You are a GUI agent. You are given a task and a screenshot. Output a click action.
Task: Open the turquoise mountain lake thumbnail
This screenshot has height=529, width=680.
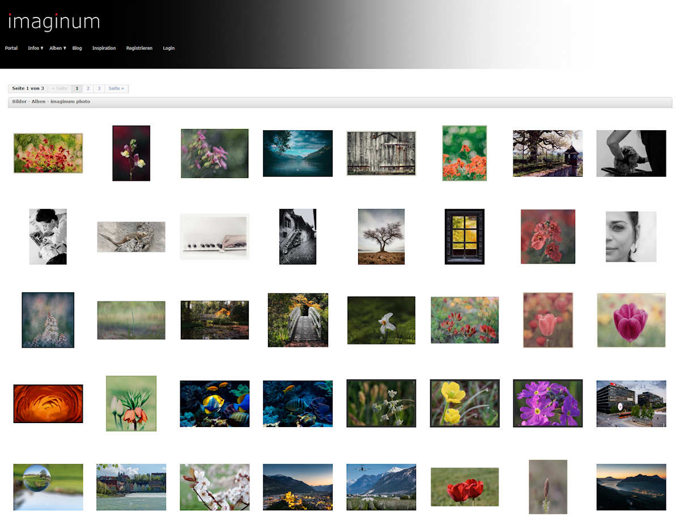click(297, 153)
